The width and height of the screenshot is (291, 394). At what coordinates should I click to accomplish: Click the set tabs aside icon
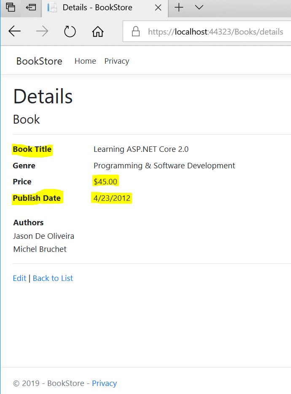click(x=31, y=8)
